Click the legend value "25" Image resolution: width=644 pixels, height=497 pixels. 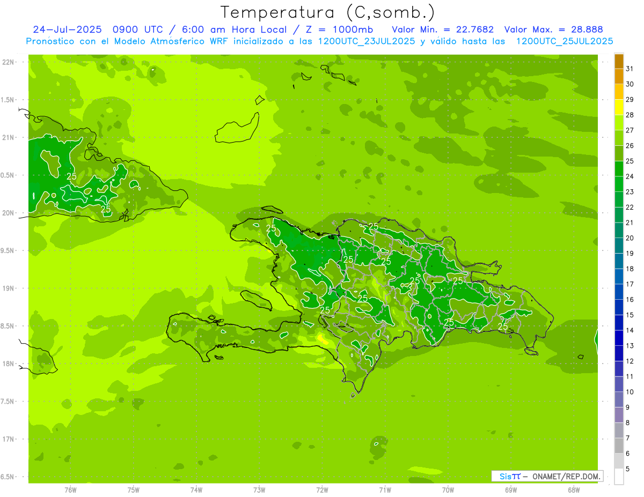click(x=630, y=161)
